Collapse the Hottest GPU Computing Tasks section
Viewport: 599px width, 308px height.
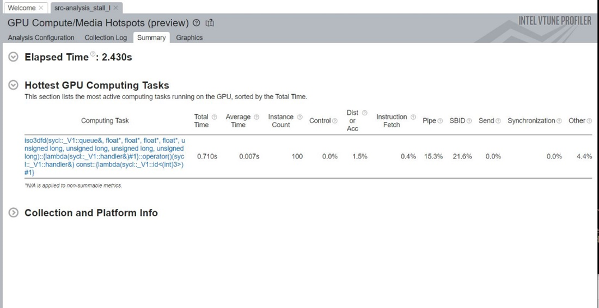tap(14, 85)
